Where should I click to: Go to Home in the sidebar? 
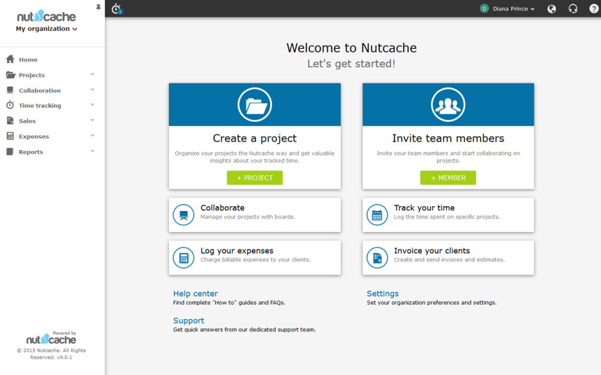coord(28,60)
